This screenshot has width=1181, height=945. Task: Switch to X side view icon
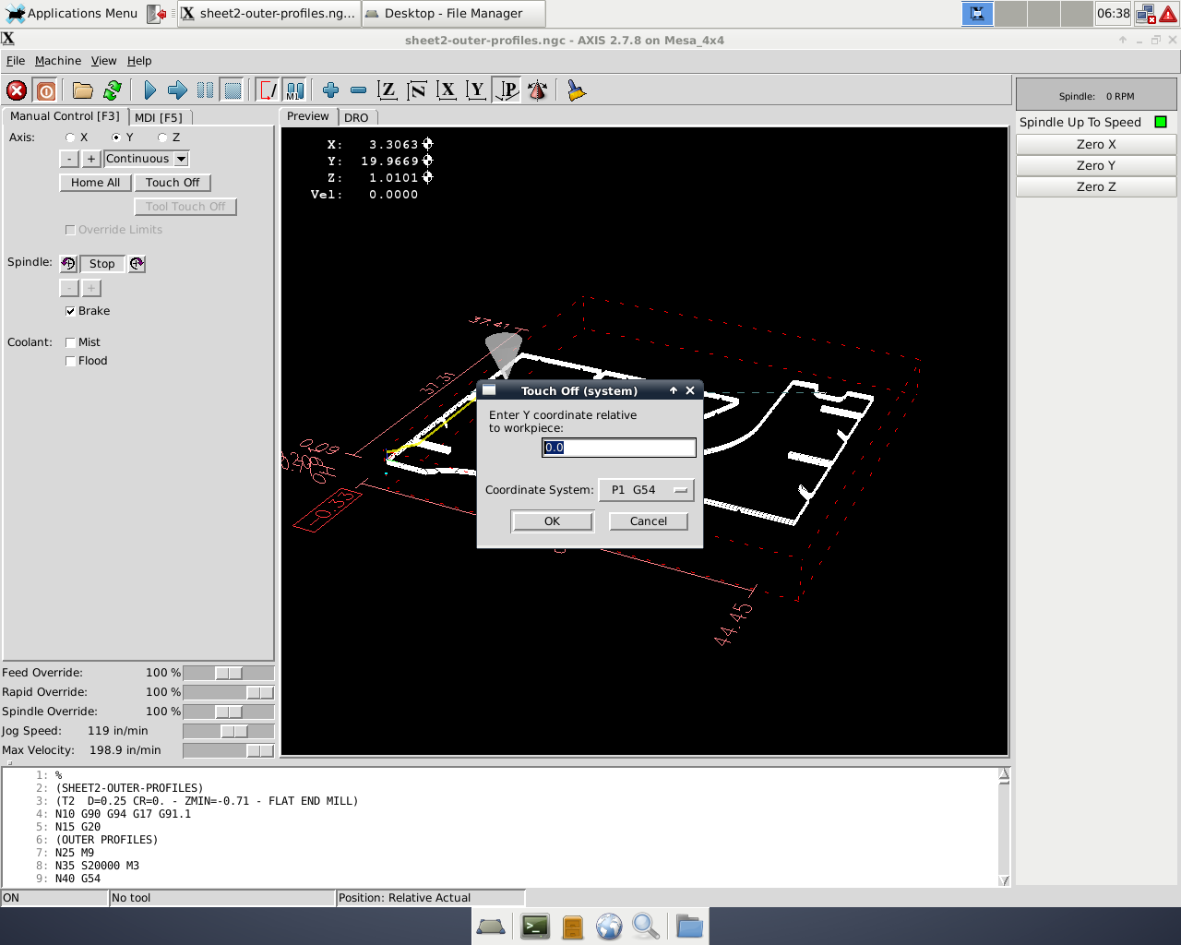click(447, 90)
